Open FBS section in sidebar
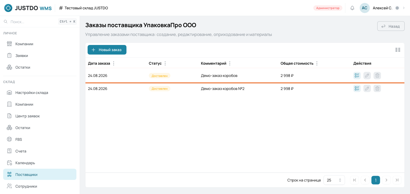Screen dimensions: 410x194 [40, 139]
